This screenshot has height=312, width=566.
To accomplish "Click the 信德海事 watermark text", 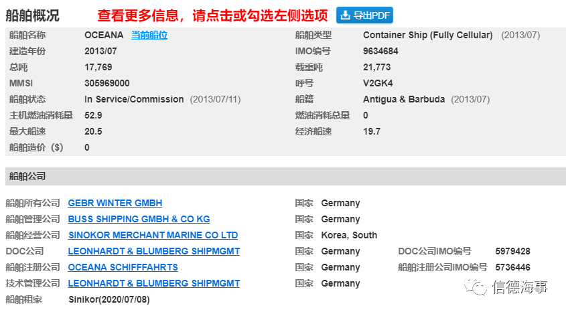I will (x=520, y=287).
